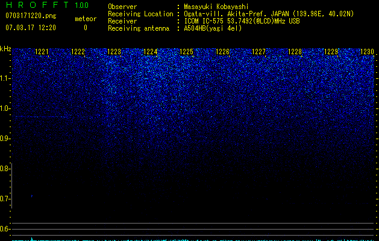Click the ICOM IC-575 receiver text
The height and width of the screenshot is (241, 379).
242,21
